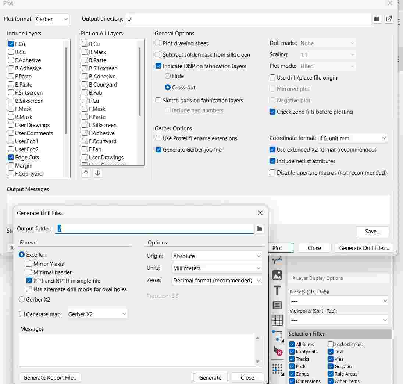Click the Plot on All Layers scrollbar
Screen dimensions: 403x384
point(140,82)
